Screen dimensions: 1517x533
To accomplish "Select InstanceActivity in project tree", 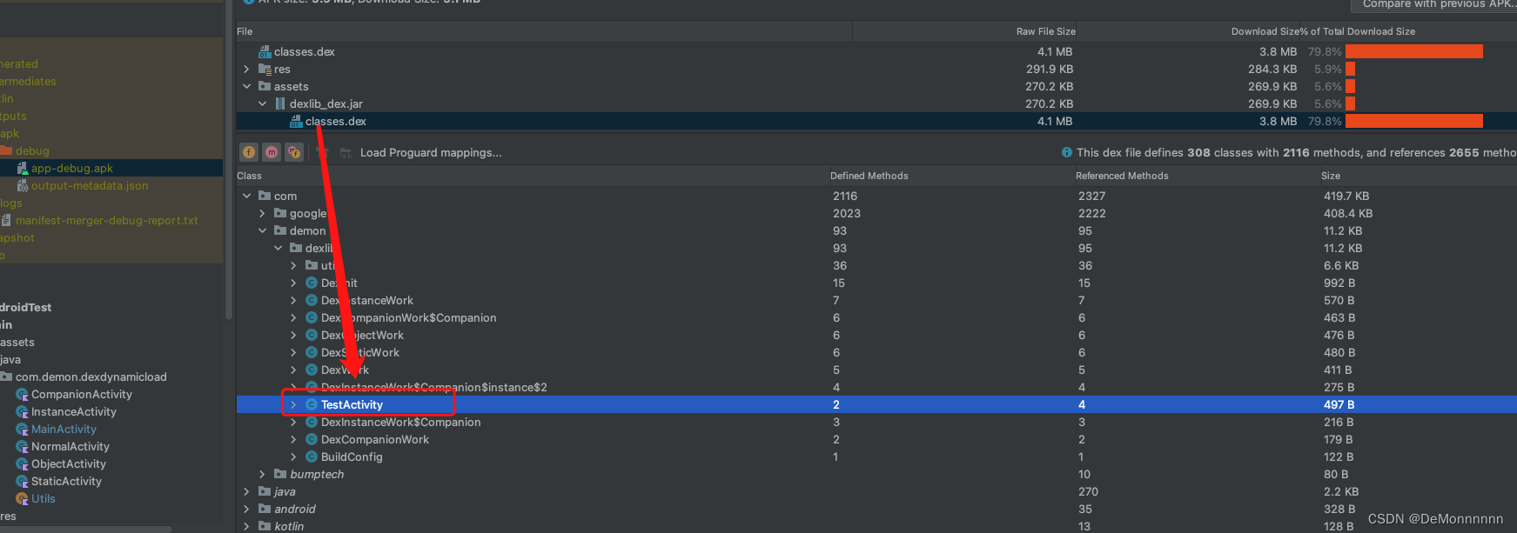I will [74, 412].
